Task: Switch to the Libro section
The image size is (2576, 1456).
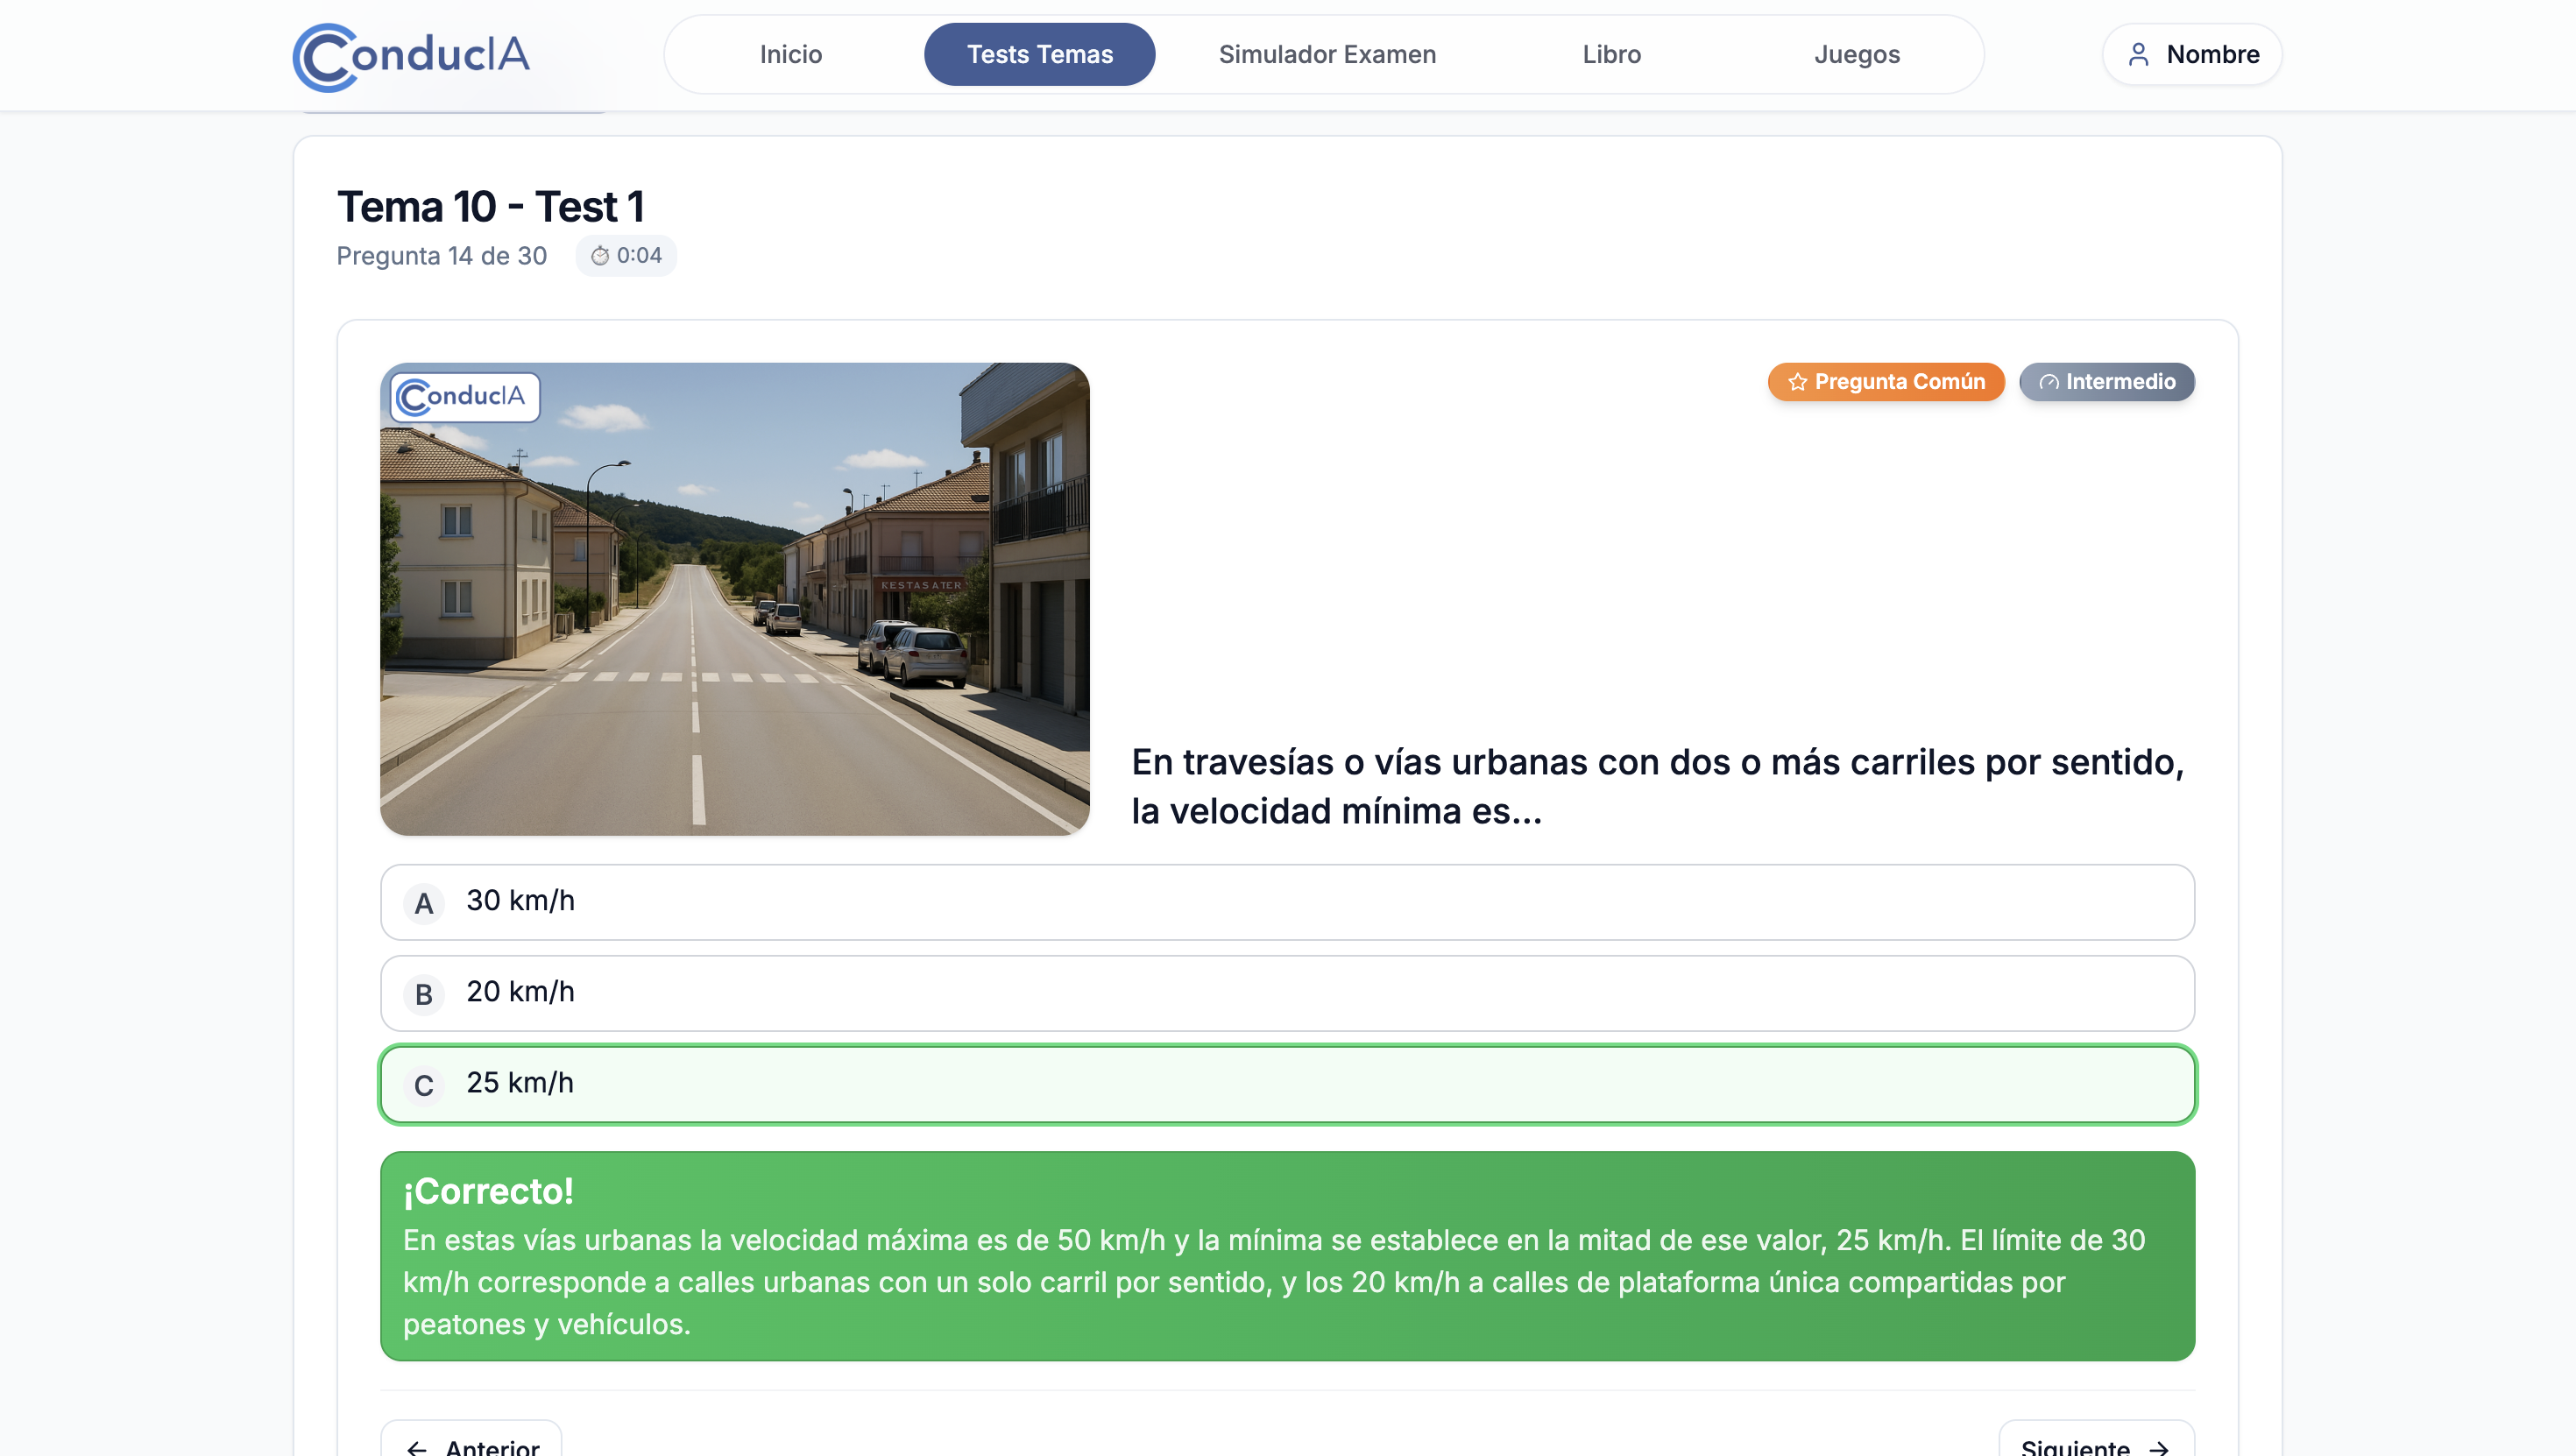Action: coord(1612,54)
